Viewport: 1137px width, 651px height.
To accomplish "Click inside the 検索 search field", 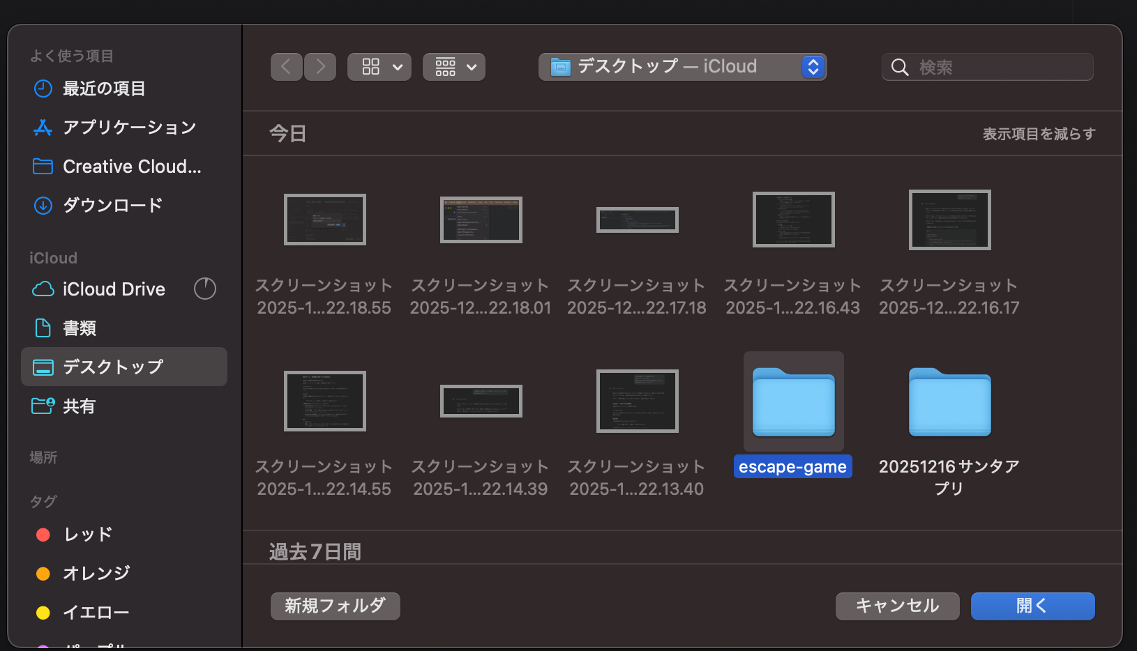I will point(986,66).
